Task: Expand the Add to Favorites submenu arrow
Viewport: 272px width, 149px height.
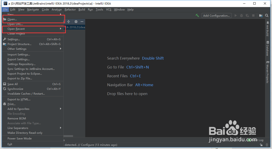Action: 61,109
